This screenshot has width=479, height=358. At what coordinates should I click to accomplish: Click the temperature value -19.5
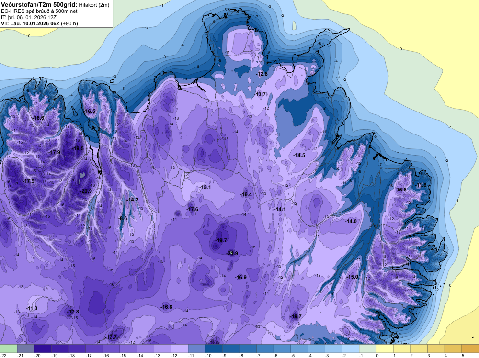point(78,148)
